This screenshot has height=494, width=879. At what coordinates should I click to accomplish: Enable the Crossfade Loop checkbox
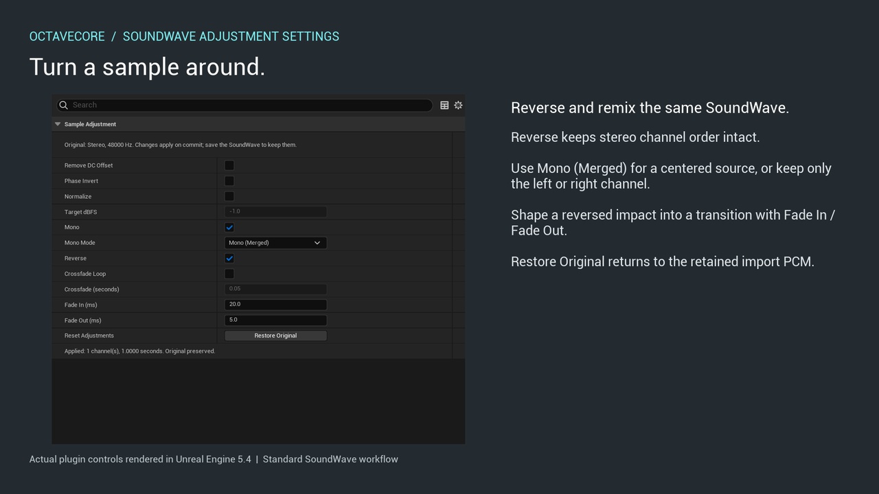(229, 274)
